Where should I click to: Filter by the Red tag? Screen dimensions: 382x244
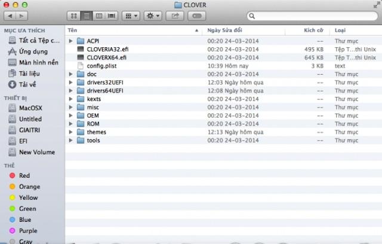20,175
